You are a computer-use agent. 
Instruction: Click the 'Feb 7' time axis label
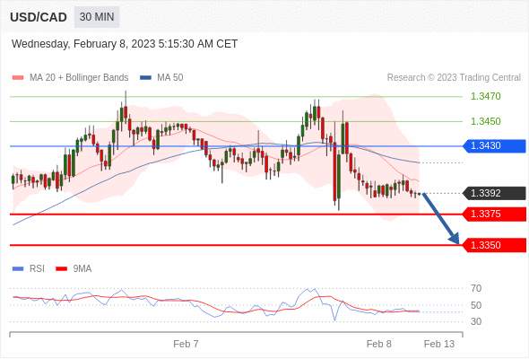[186, 344]
